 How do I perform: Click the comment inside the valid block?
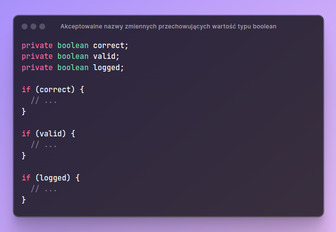coord(44,145)
